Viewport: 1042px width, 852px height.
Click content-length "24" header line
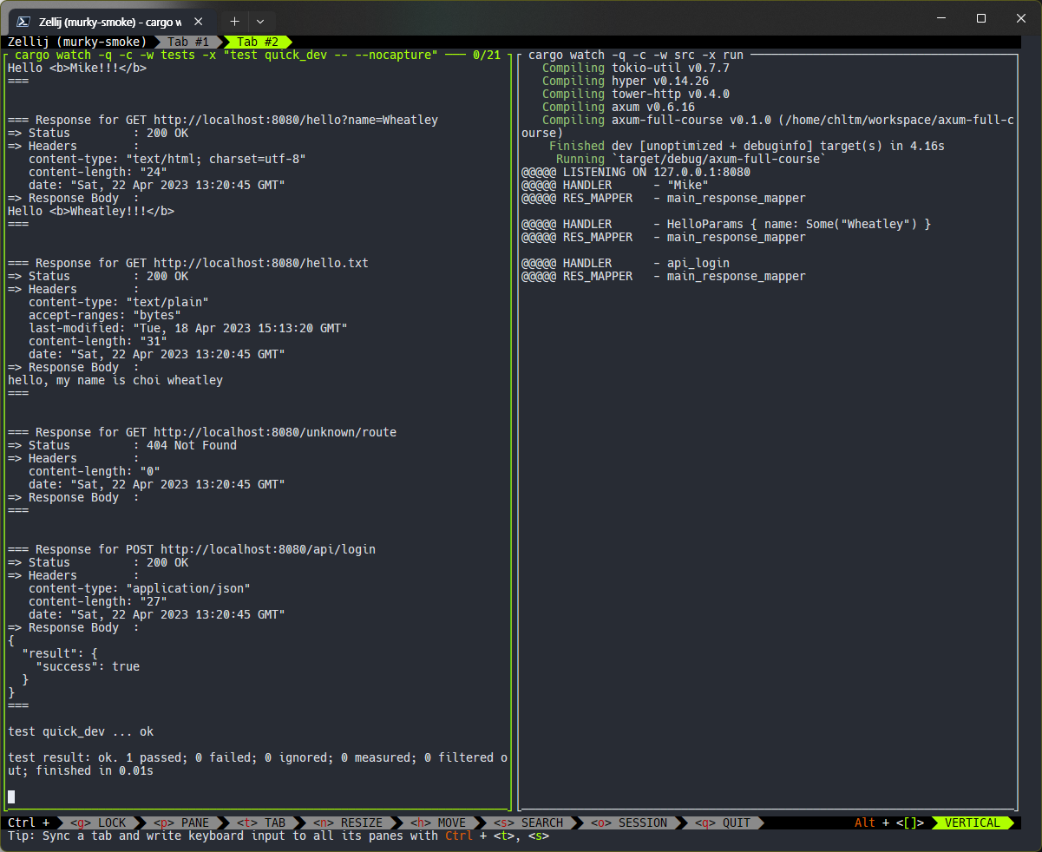98,172
